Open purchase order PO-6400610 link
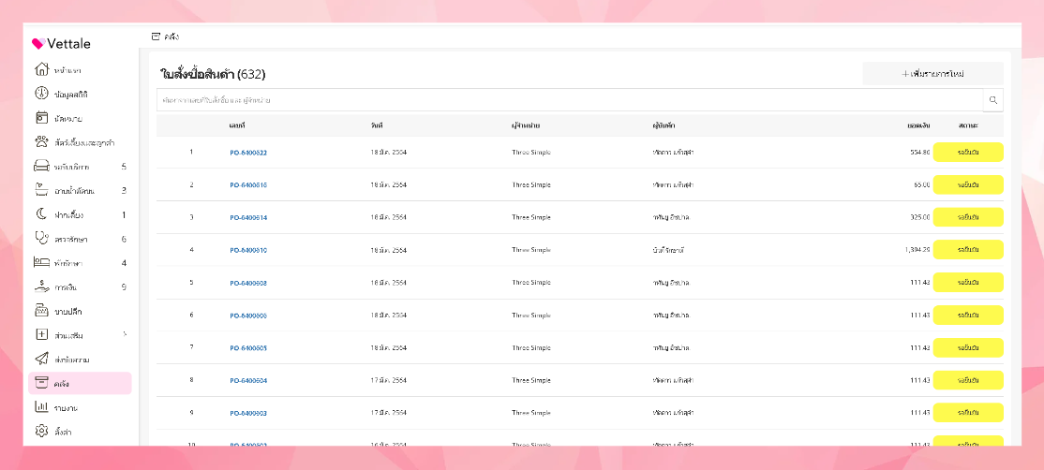The image size is (1044, 470). tap(248, 250)
